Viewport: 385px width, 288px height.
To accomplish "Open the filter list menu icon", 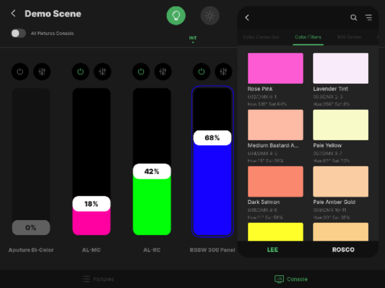I will (369, 18).
